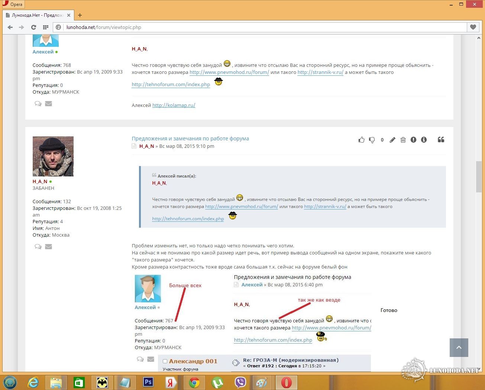Screen dimensions: 485x390
Task: Click the scroll-to-top arrow button
Action: (459, 348)
